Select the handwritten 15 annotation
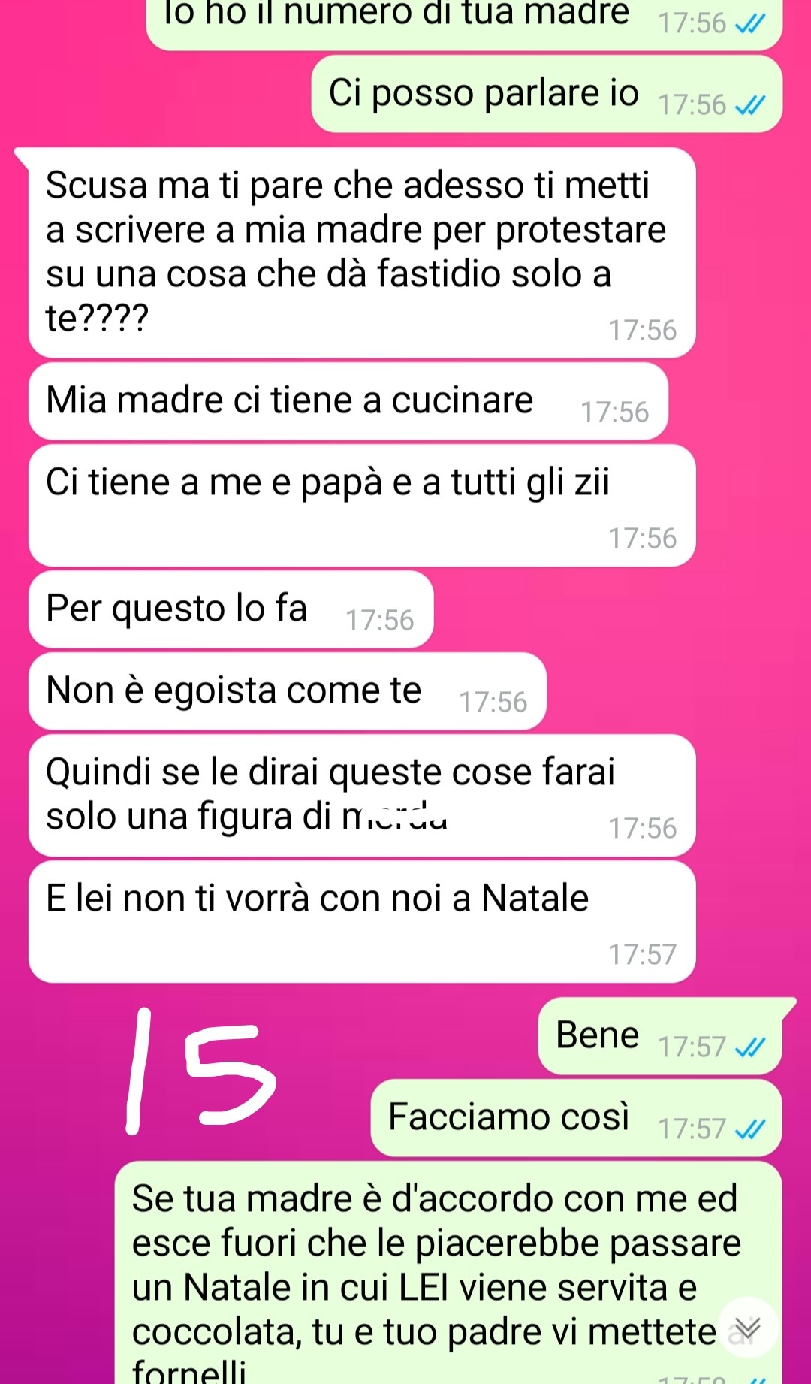 coord(200,1071)
